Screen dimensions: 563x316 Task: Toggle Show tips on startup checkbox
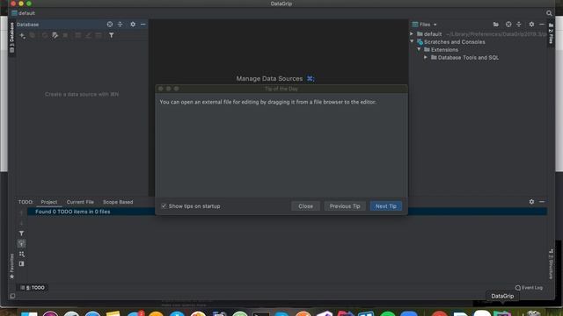click(164, 206)
